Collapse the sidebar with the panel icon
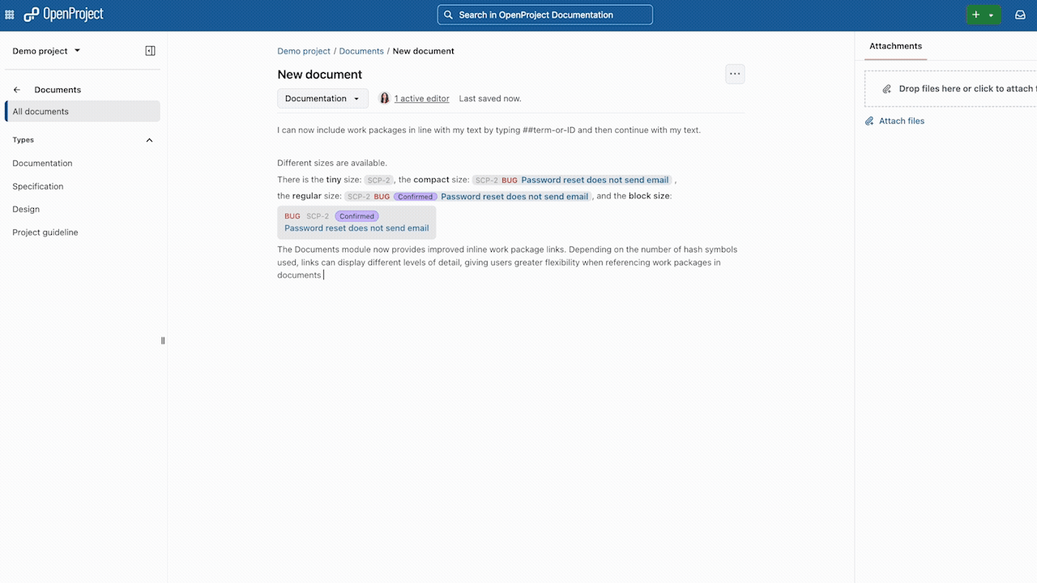Screen dimensions: 1037x583 coord(150,51)
